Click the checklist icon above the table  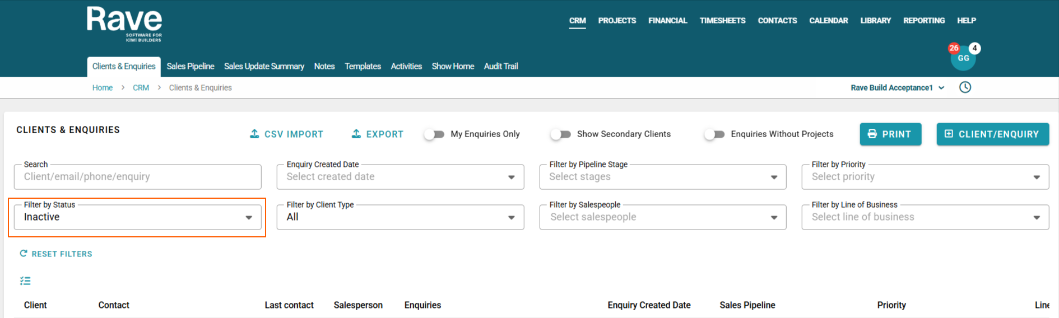coord(25,281)
